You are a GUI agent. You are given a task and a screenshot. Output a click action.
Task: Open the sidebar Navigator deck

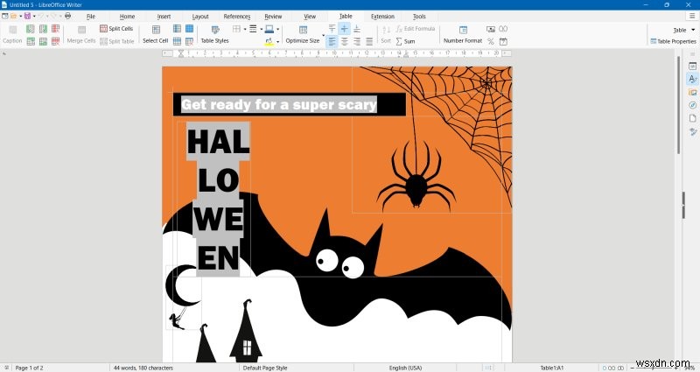coord(692,105)
